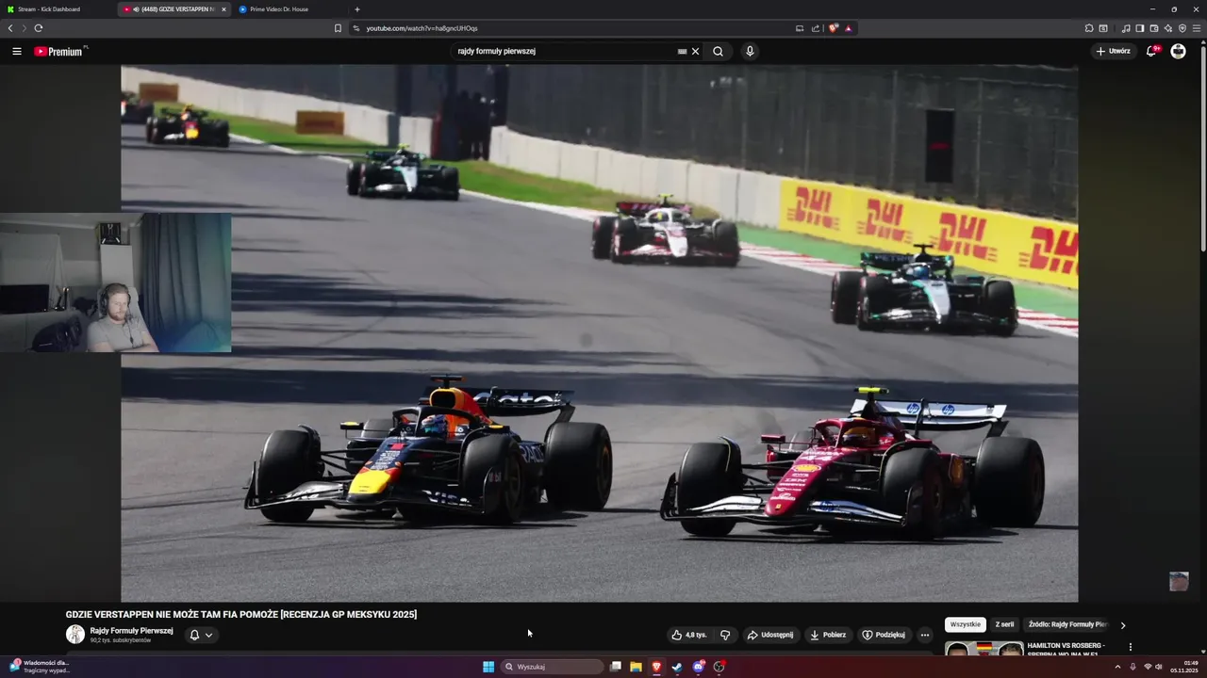Image resolution: width=1207 pixels, height=678 pixels.
Task: Open Leo AI sparkle icon
Action: click(x=1168, y=28)
